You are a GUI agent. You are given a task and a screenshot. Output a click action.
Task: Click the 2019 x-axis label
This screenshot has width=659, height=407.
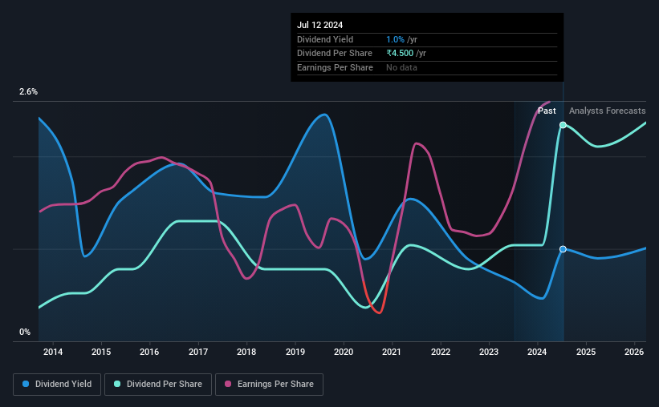point(295,352)
